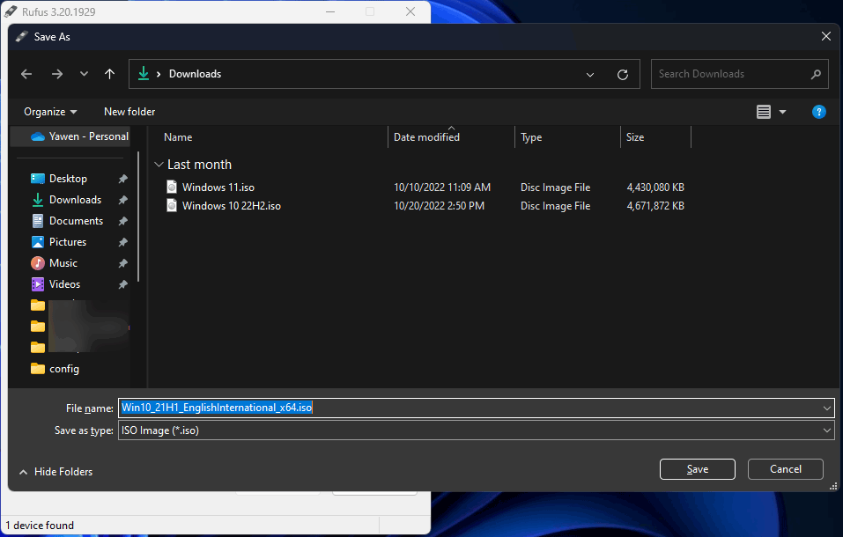Open the Help question mark icon
The image size is (843, 537).
tap(818, 112)
